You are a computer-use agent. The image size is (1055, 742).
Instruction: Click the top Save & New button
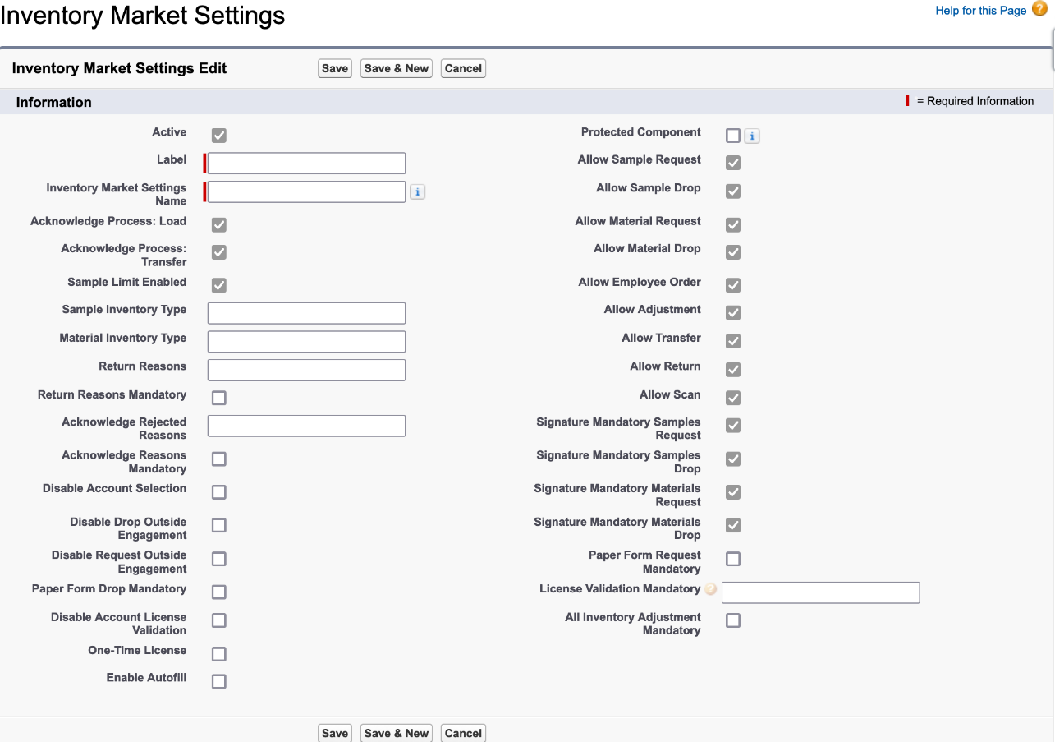click(x=397, y=68)
